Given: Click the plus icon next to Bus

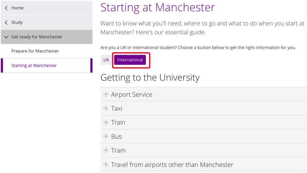Looking at the screenshot, I should [x=106, y=136].
